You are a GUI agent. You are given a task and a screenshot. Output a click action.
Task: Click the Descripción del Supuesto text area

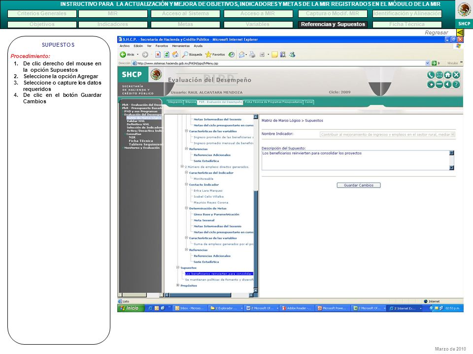pos(355,160)
